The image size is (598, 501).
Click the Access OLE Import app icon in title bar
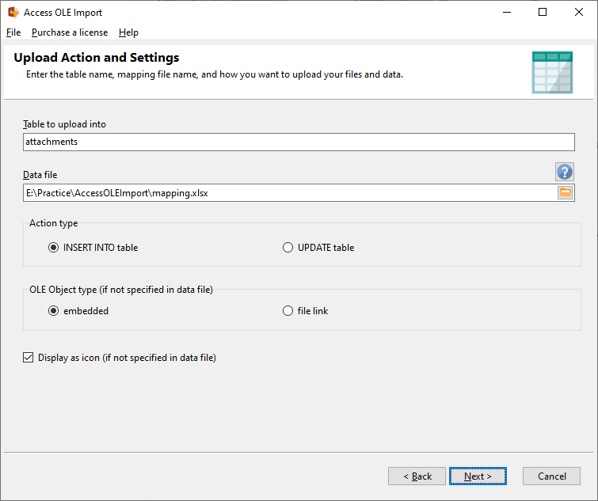coord(13,13)
